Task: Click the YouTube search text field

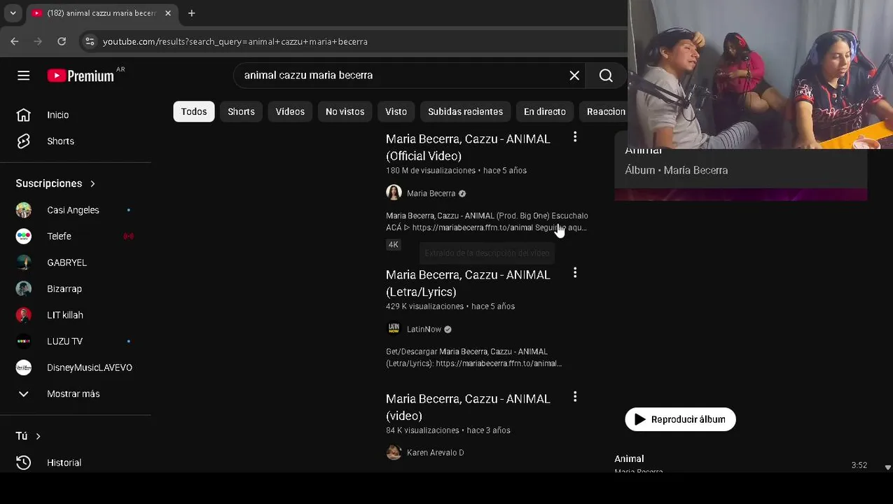Action: coord(399,76)
